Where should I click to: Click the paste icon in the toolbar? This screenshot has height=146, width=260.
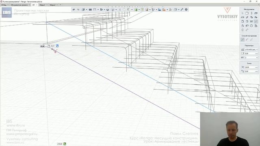click(x=128, y=10)
